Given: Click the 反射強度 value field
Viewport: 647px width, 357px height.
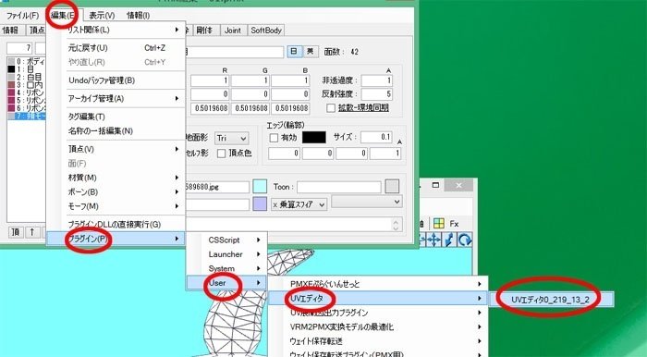Looking at the screenshot, I should [376, 94].
